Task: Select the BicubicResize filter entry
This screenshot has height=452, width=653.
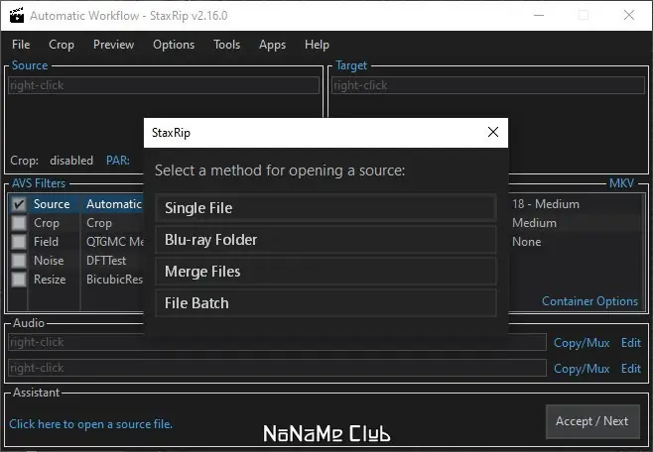Action: click(114, 279)
